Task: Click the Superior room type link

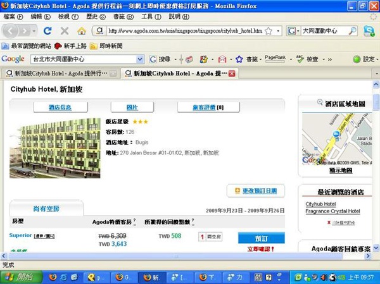Action: 20,235
